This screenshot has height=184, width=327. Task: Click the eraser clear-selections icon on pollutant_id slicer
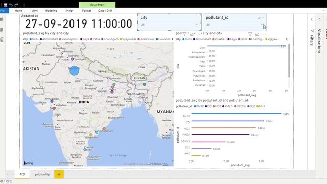[x=259, y=18]
